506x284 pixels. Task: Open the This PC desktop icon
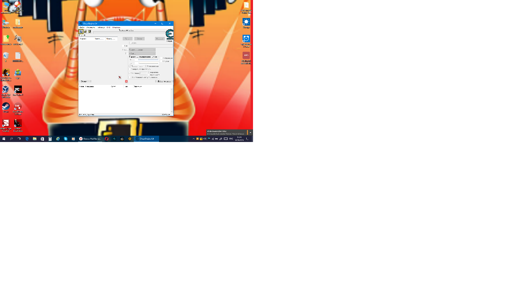pos(6,7)
